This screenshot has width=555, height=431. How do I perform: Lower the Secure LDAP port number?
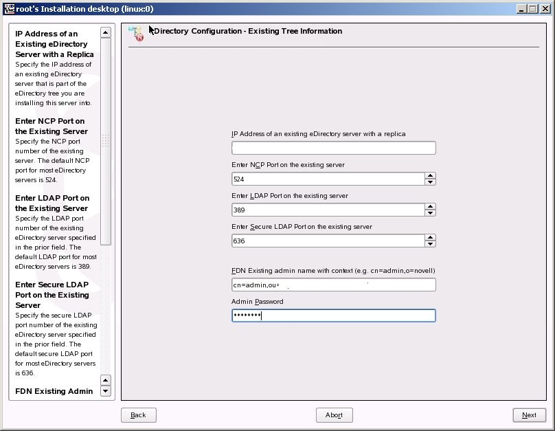pos(430,244)
